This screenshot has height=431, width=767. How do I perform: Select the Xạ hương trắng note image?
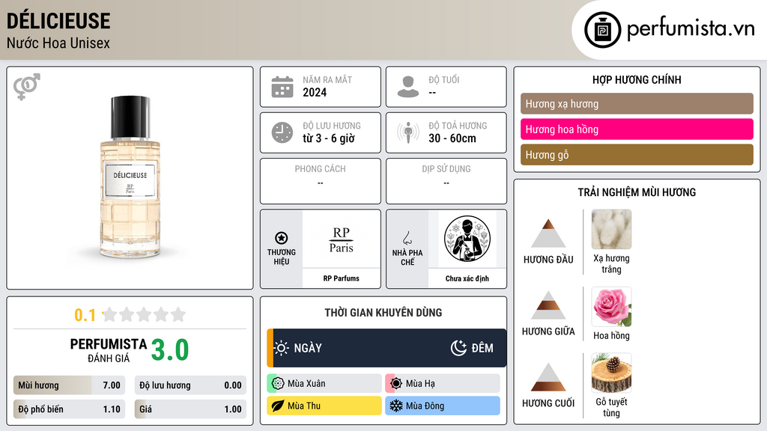tap(611, 229)
